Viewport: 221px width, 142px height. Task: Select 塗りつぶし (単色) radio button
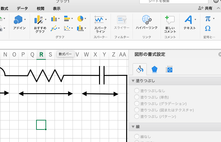[137, 97]
